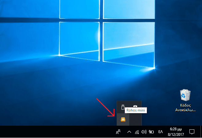Open the Action Center notifications icon

(x=192, y=132)
